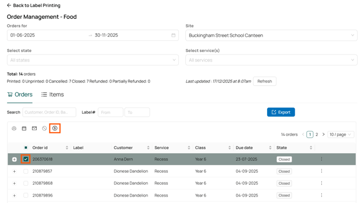Open the three-dot menu for order 206370618

point(322,159)
